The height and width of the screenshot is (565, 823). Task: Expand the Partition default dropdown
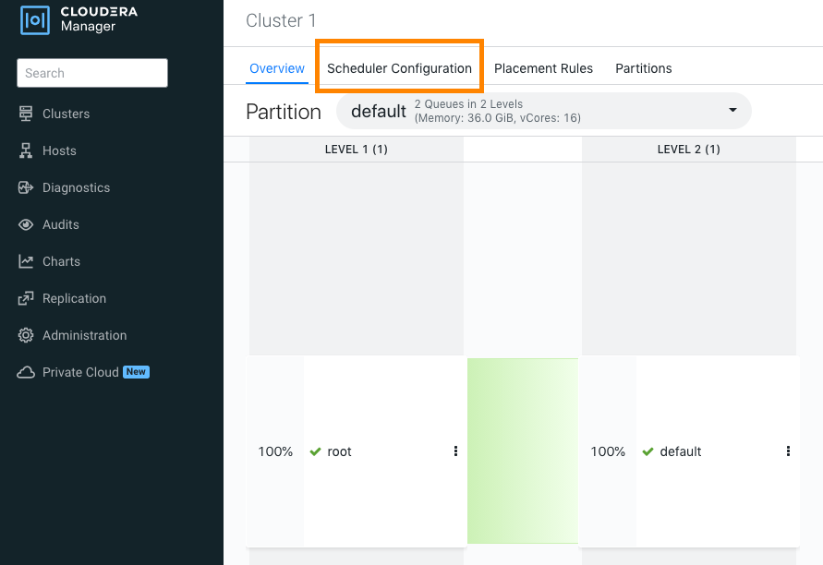click(x=732, y=111)
